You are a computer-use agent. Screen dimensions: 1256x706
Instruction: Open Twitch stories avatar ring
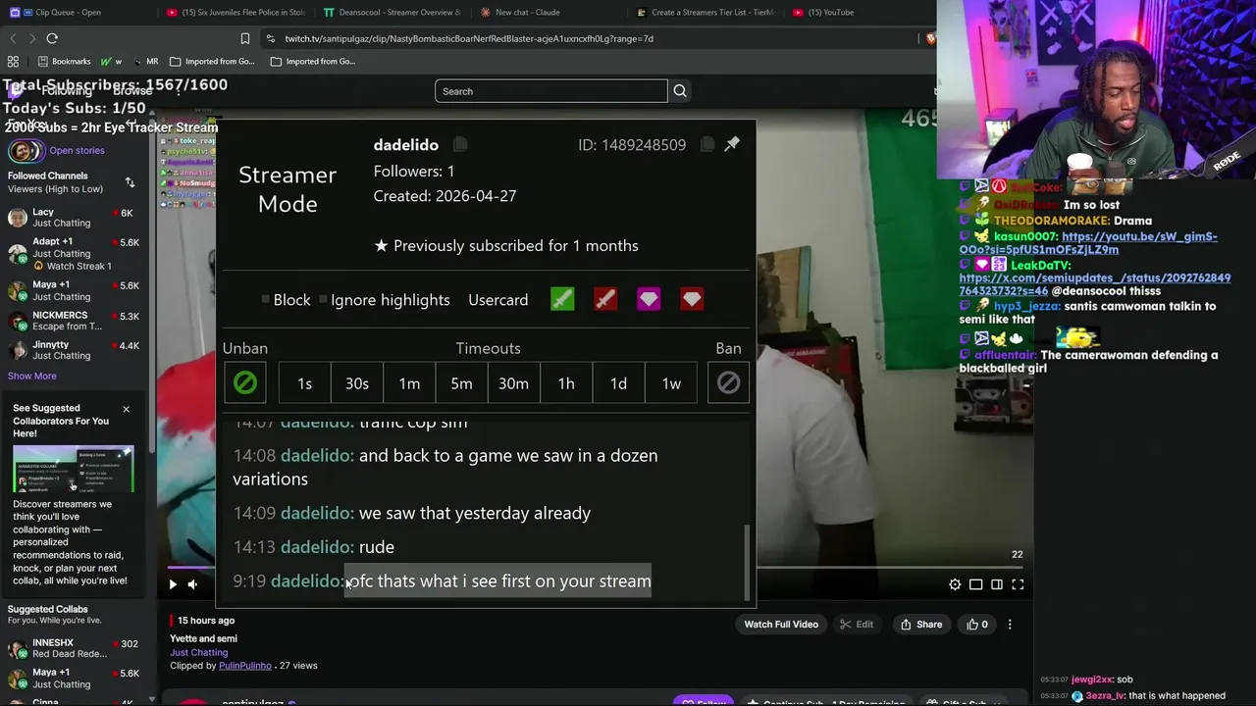coord(25,151)
